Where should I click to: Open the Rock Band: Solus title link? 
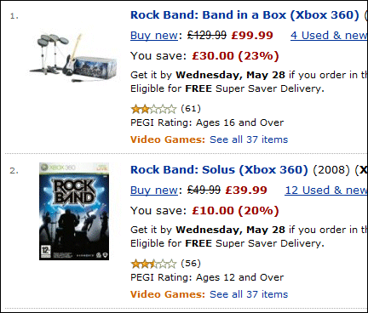[x=219, y=170]
